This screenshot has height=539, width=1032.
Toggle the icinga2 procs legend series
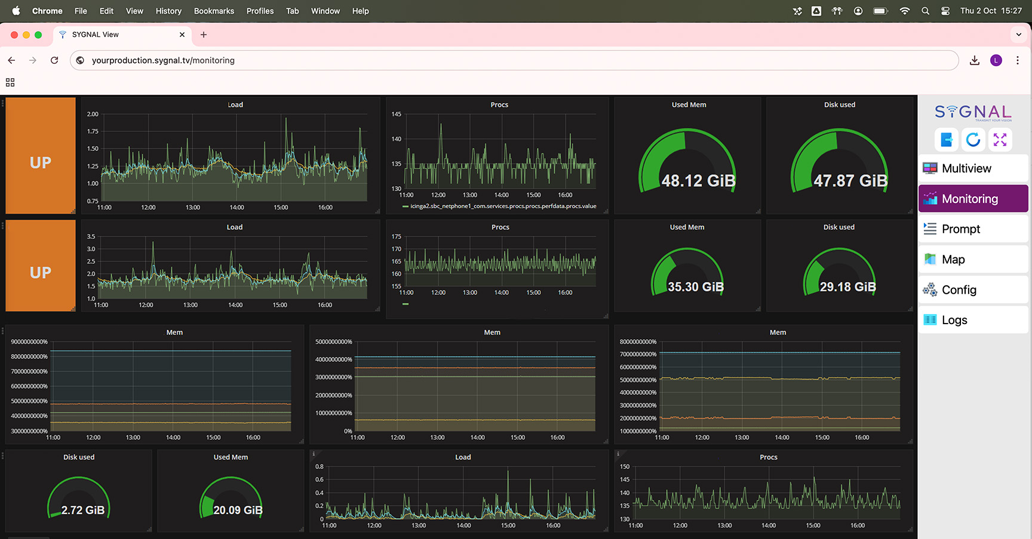[x=502, y=206]
